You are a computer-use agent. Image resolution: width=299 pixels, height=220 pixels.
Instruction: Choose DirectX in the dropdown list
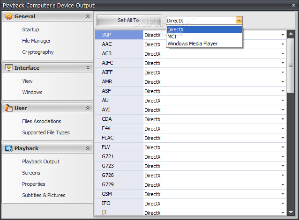point(204,29)
